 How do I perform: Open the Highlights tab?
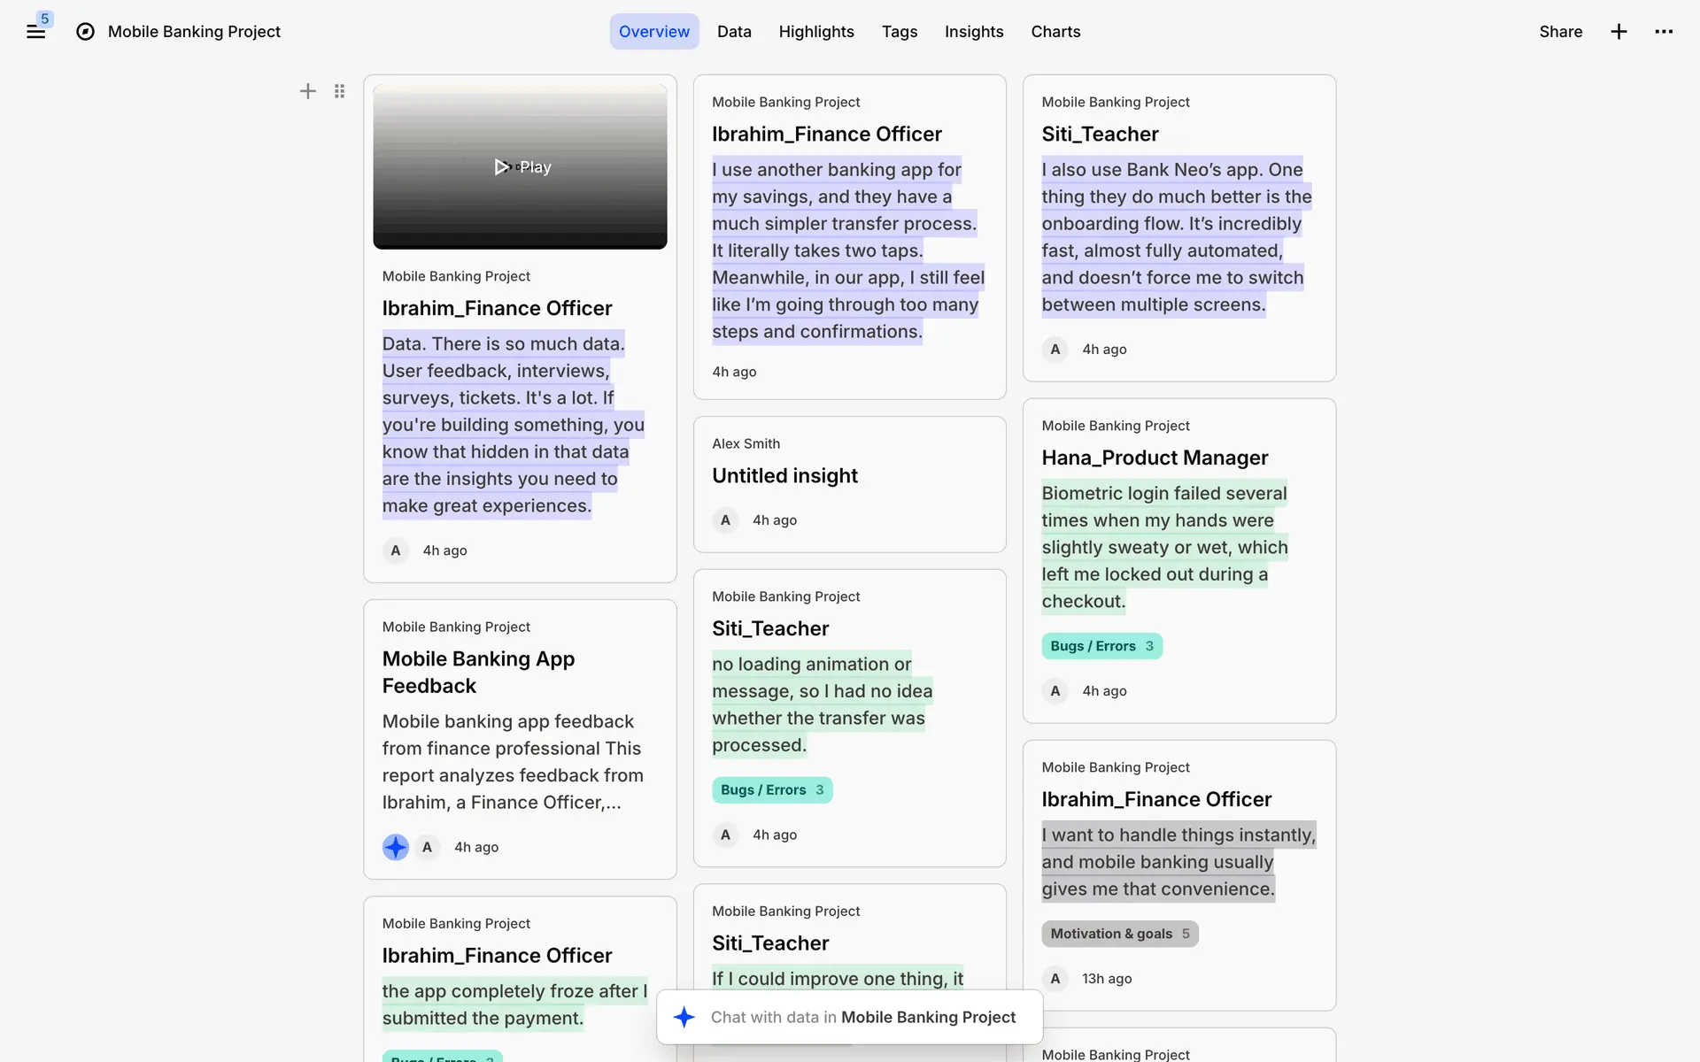tap(815, 32)
